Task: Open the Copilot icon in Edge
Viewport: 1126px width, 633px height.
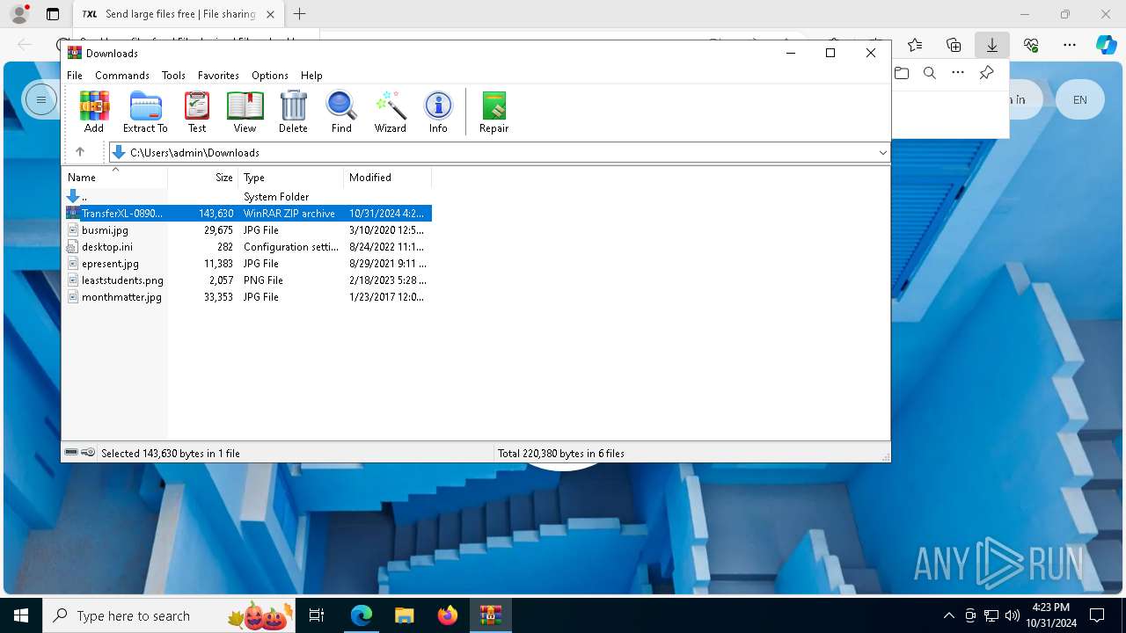Action: (1106, 45)
